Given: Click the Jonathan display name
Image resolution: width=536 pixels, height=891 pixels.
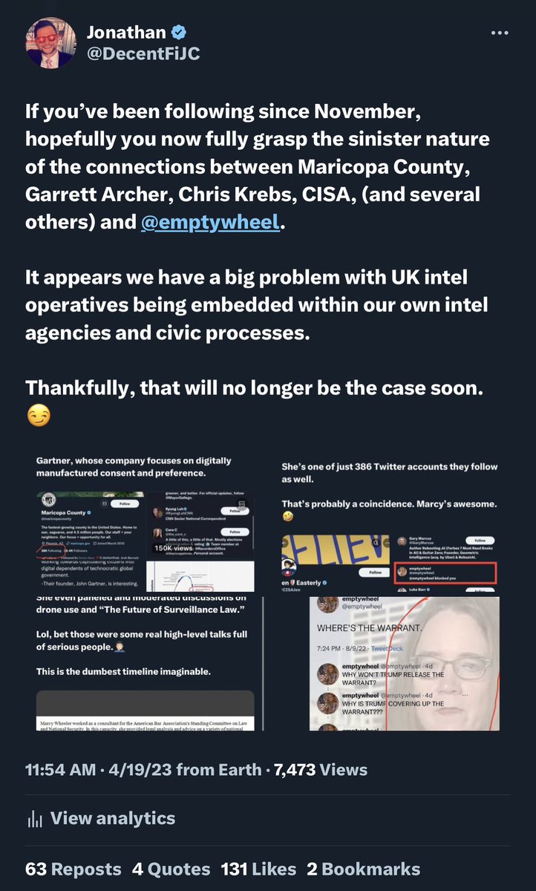Looking at the screenshot, I should click(126, 32).
